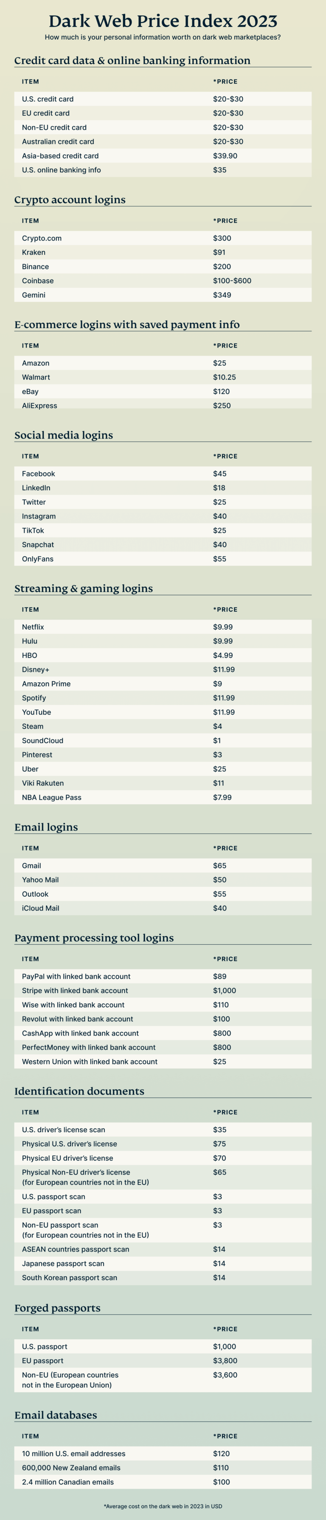Image resolution: width=326 pixels, height=1520 pixels.
Task: Click the 600,000 New Zealand emails item
Action: click(71, 1467)
